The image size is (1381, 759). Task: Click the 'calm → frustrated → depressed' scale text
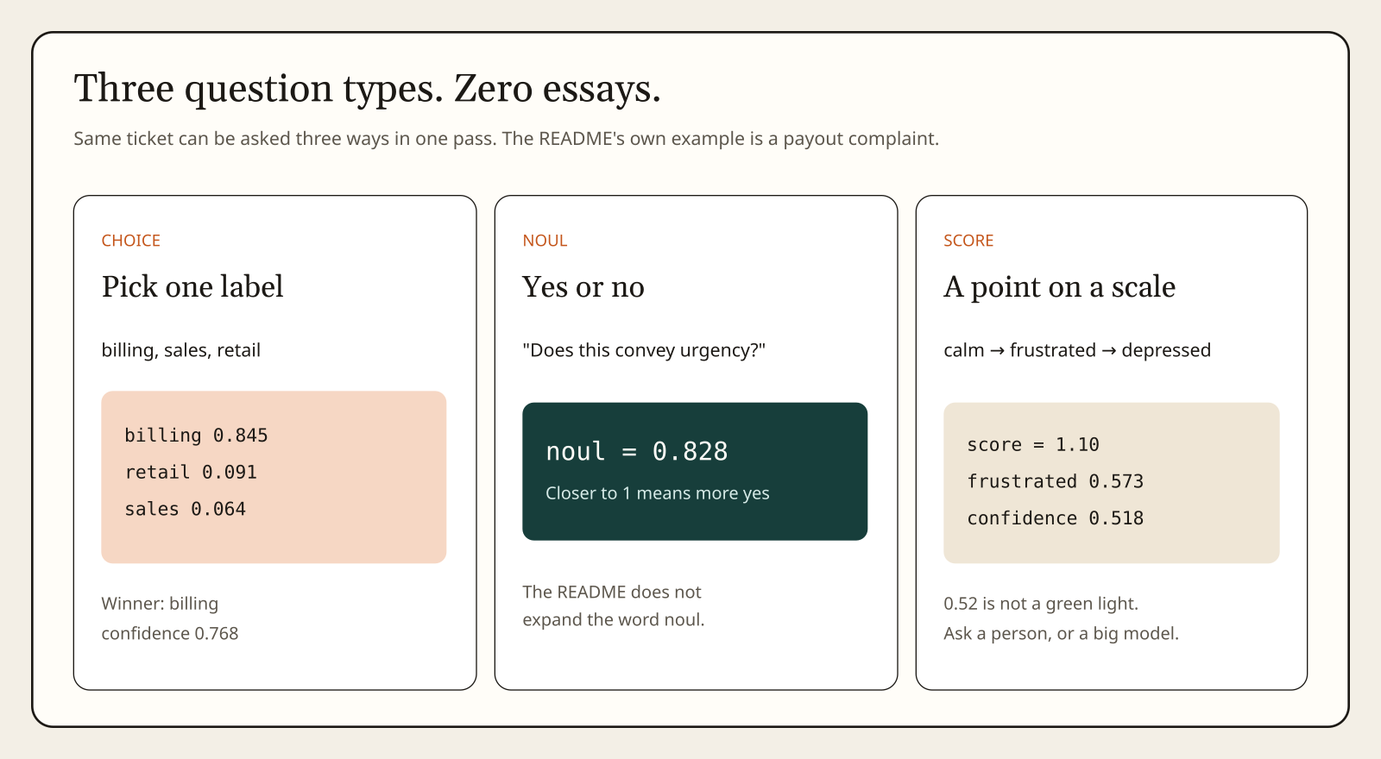click(1077, 350)
